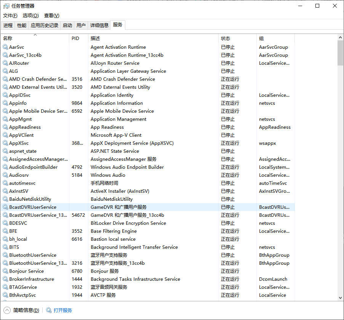Click the vertical scrollbar down arrow

point(340,298)
